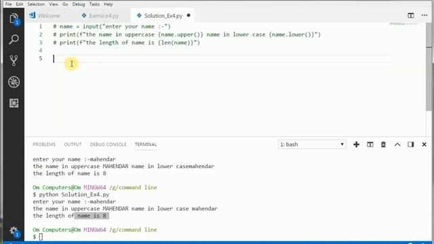
Task: Split the editor with the split icon
Action: coord(411,16)
